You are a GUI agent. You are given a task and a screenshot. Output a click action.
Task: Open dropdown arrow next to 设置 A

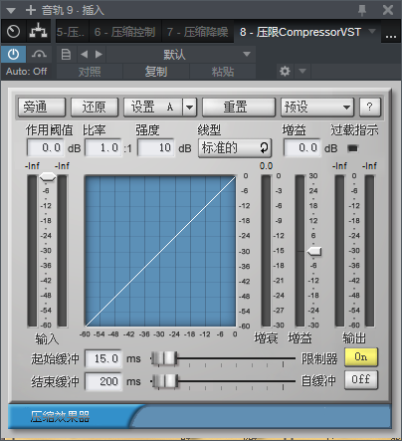point(189,108)
